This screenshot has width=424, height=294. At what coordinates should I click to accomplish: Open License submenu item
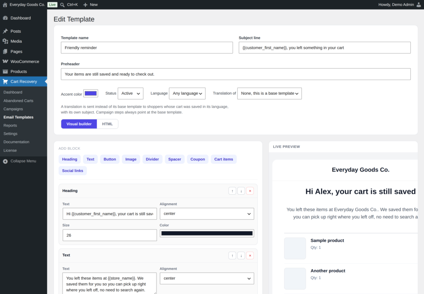click(10, 151)
